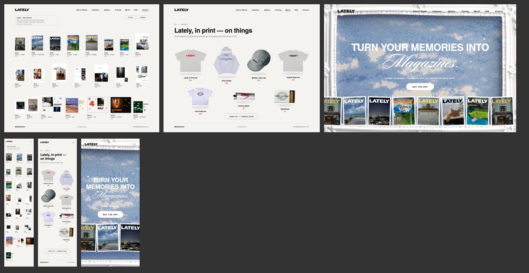Select Merch in the desktop merch frame nav
Image resolution: width=529 pixels, height=273 pixels.
(288, 10)
